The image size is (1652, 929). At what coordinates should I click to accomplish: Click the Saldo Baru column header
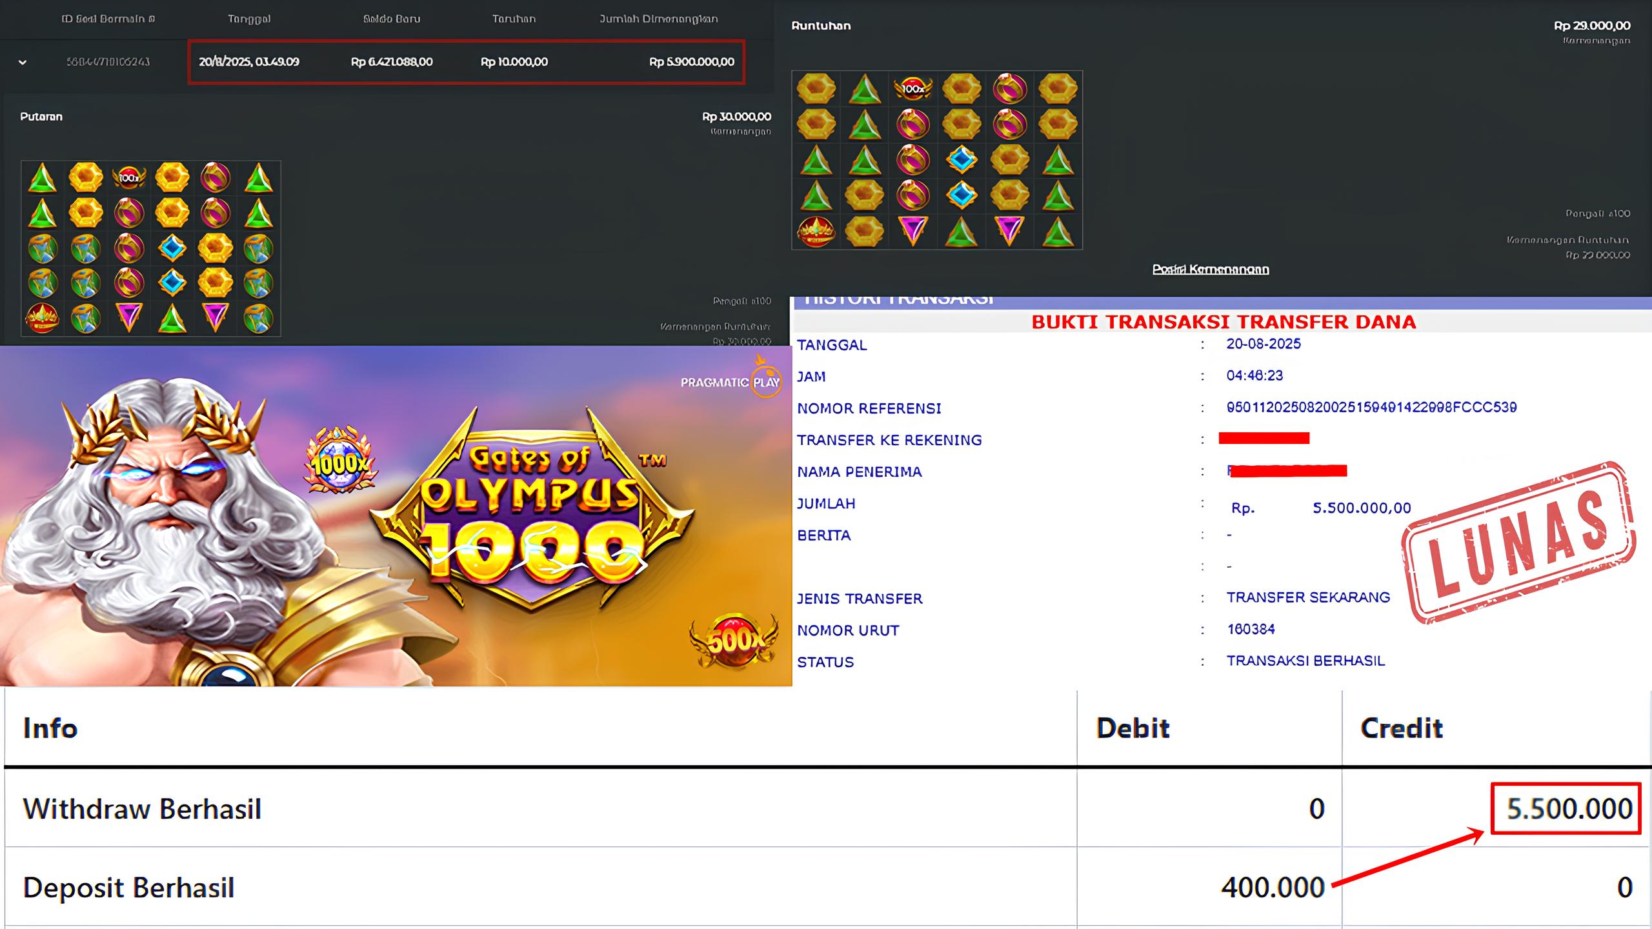392,19
